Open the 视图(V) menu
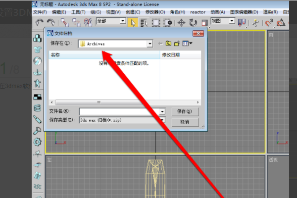The width and height of the screenshot is (297, 198). coord(113,12)
